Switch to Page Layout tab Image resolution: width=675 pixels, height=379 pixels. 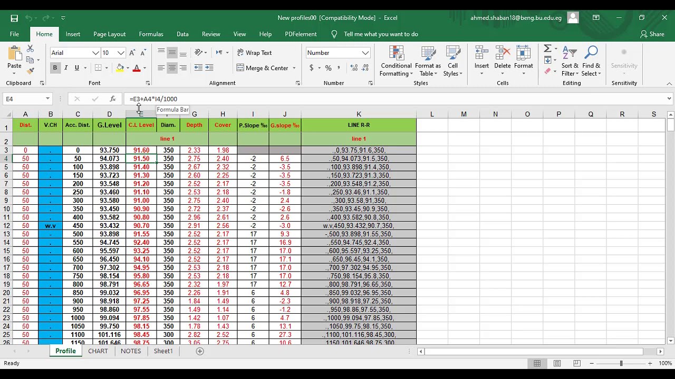tap(109, 34)
